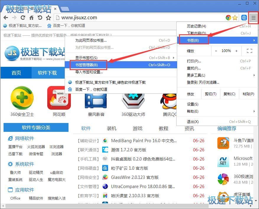Open 百度一下，你就知道 bookmark in submenu

(x=121, y=90)
